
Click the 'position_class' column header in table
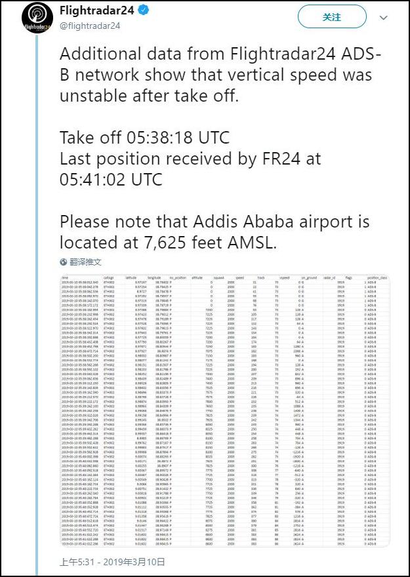click(379, 277)
